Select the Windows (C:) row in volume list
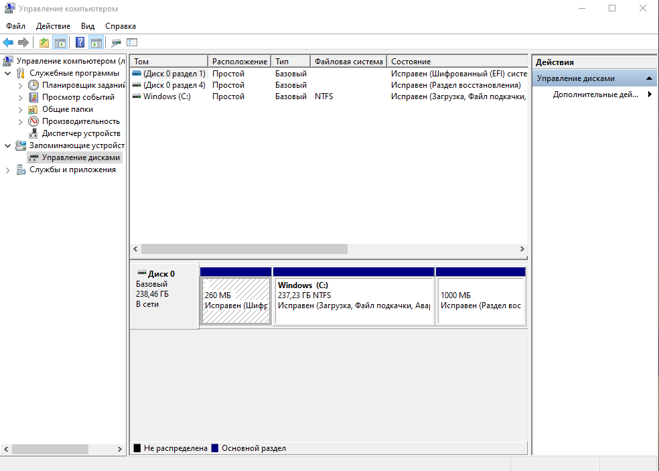 tap(329, 96)
